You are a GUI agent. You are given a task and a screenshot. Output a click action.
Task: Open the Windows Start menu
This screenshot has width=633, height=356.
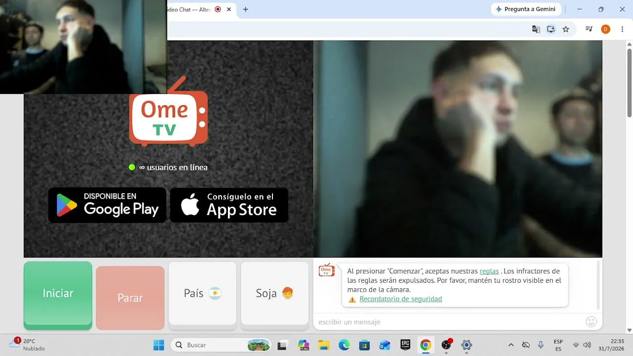tap(159, 345)
